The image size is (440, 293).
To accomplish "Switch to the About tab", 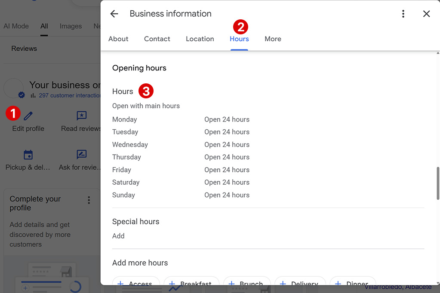I will coord(118,39).
